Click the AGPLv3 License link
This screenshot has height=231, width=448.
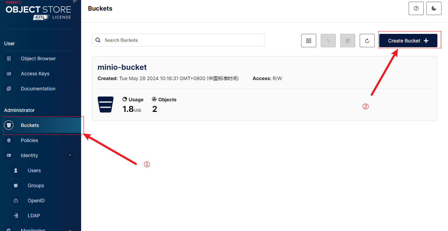pos(52,17)
